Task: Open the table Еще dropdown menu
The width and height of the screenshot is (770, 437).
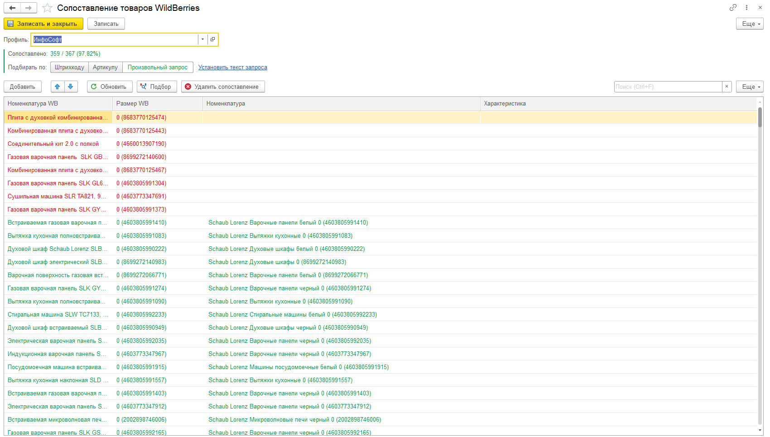Action: [x=750, y=86]
